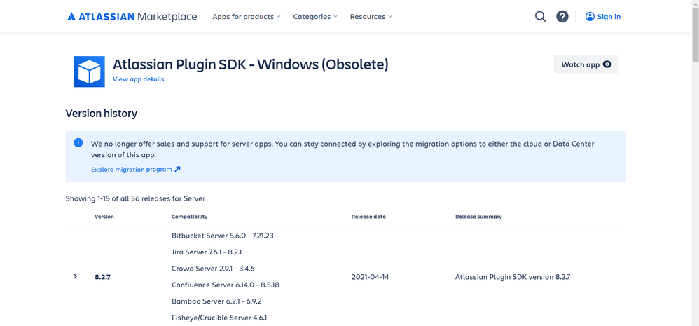Viewport: 699px width, 326px height.
Task: Expand the Resources menu
Action: click(371, 17)
